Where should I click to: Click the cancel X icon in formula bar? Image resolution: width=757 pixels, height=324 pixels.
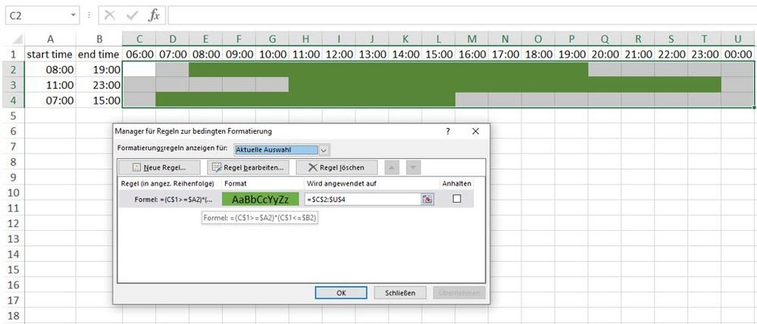point(110,15)
